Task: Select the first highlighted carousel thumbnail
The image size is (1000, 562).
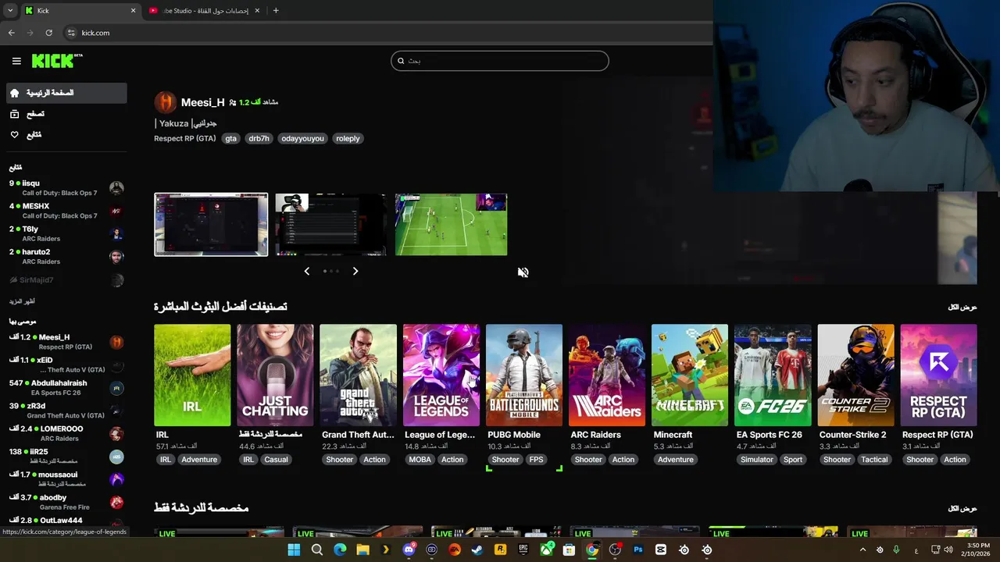Action: click(x=211, y=225)
